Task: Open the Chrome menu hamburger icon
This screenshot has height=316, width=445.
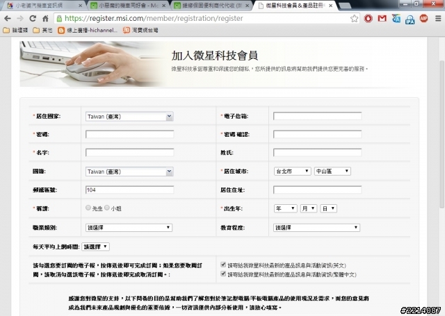Action: click(x=438, y=19)
